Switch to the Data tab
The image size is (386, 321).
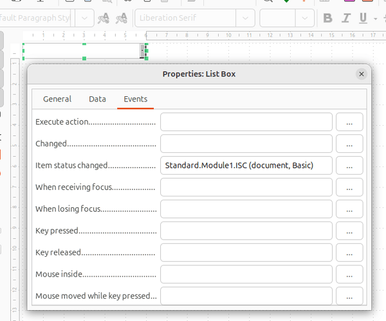98,99
